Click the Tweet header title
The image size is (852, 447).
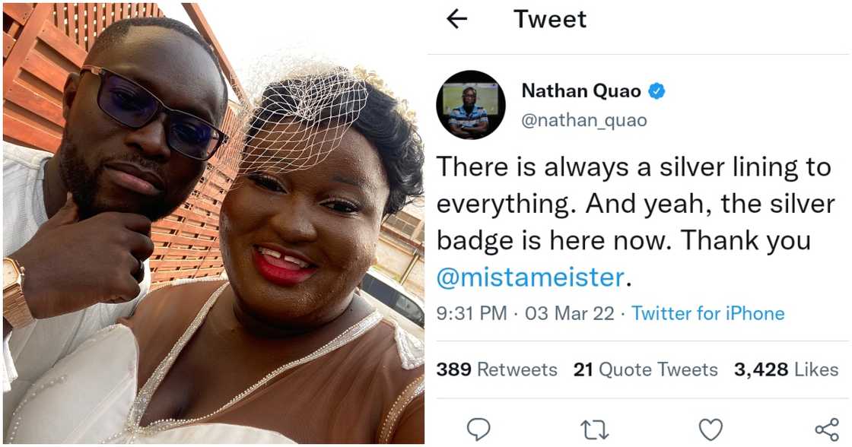click(x=551, y=20)
